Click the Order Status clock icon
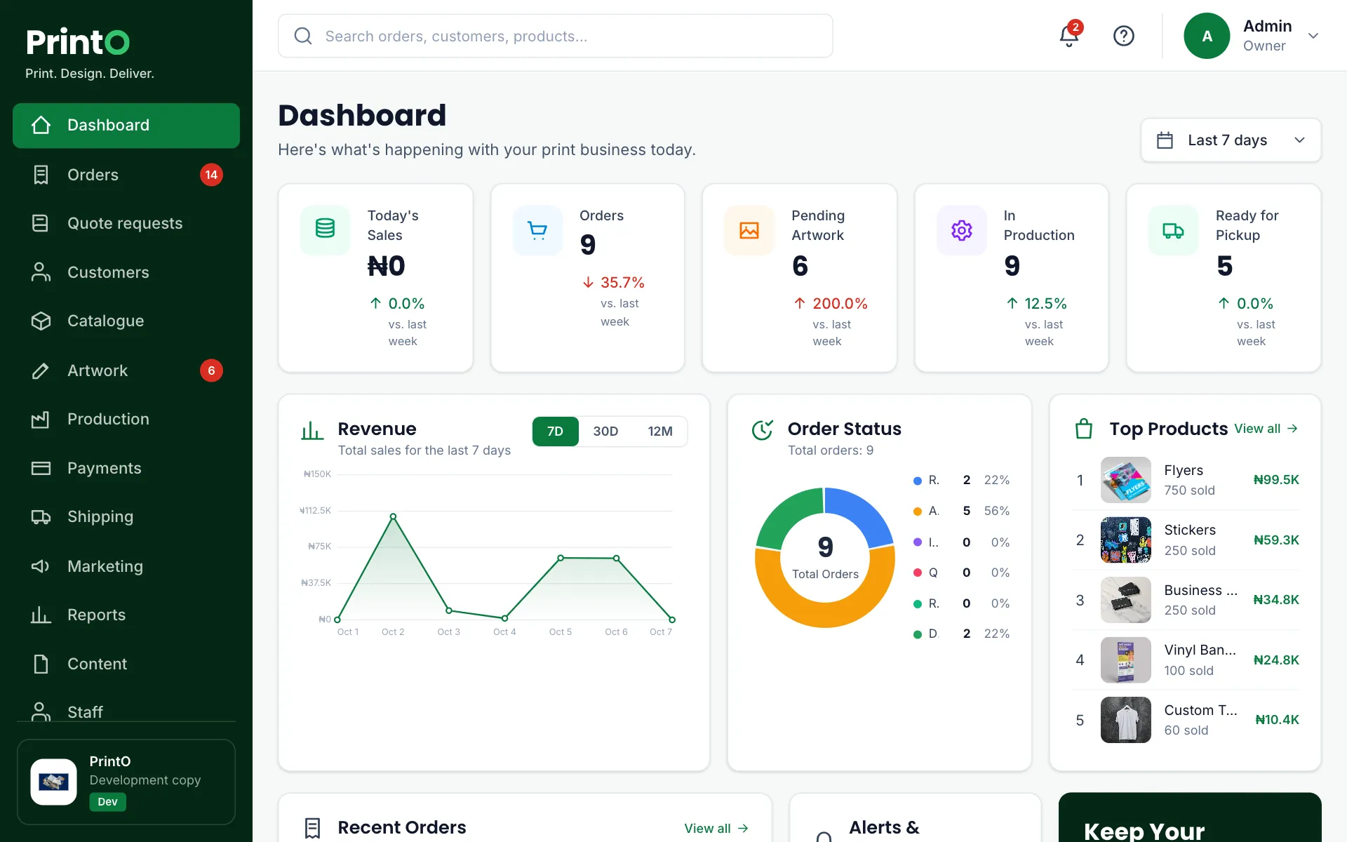The image size is (1347, 842). click(x=763, y=430)
